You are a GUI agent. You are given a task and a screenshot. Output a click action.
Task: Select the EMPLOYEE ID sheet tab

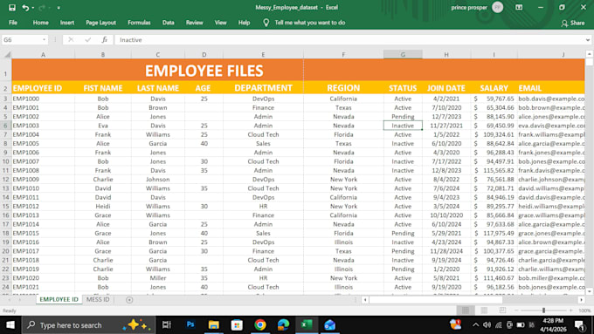point(59,300)
